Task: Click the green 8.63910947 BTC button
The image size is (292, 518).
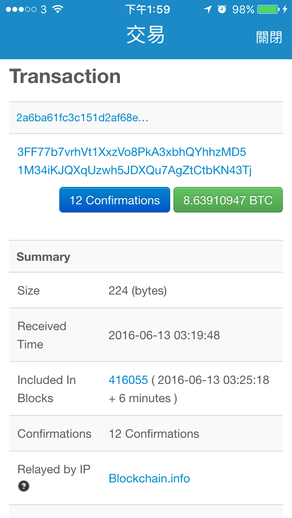Action: pos(228,200)
